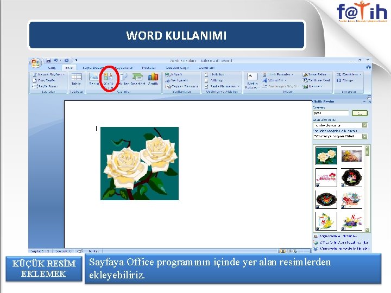Viewport: 391px width, 293px height.
Task: Click the Git search button in clip art pane
Action: tap(360, 113)
